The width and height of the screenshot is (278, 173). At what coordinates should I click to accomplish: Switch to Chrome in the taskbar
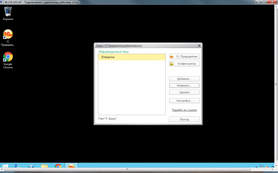tap(58, 166)
